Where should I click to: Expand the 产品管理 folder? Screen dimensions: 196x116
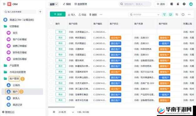[x=12, y=66]
